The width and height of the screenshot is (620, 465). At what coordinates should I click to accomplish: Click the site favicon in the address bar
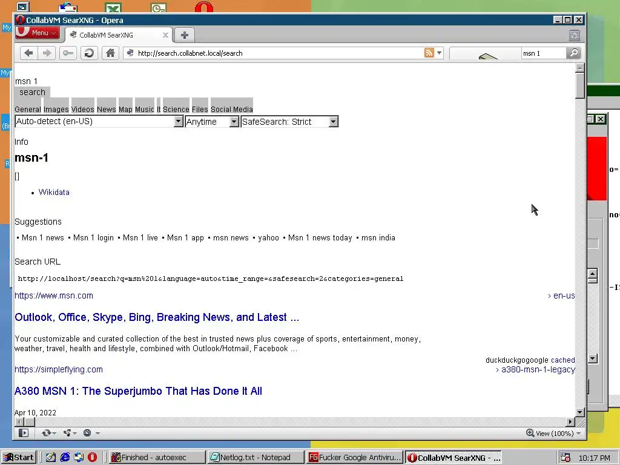pyautogui.click(x=130, y=53)
